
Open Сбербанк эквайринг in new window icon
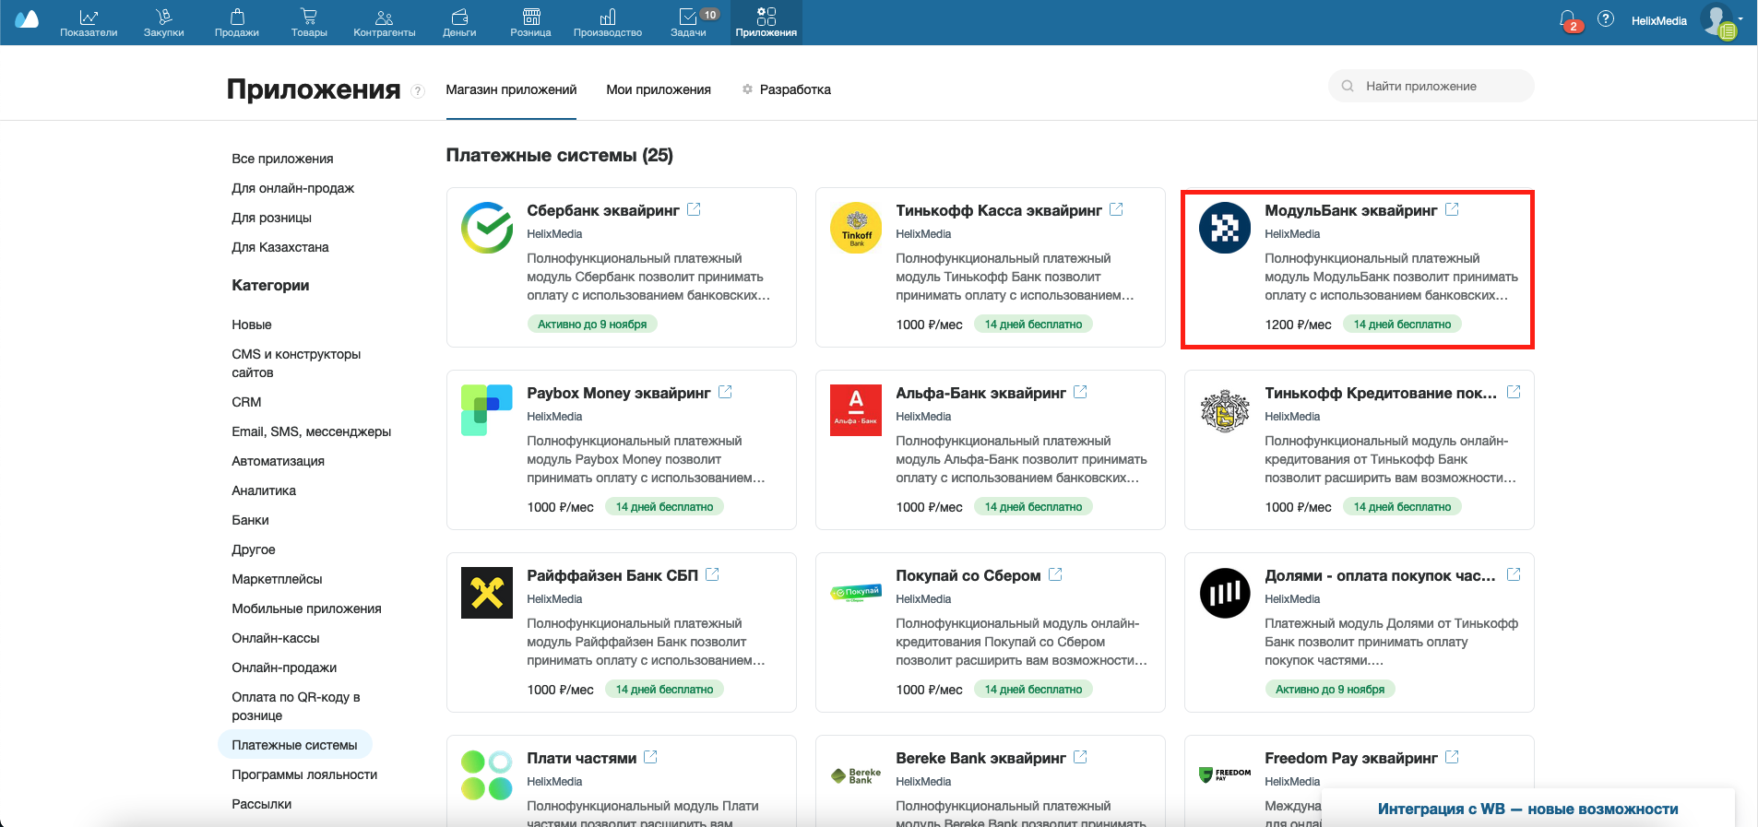(694, 209)
